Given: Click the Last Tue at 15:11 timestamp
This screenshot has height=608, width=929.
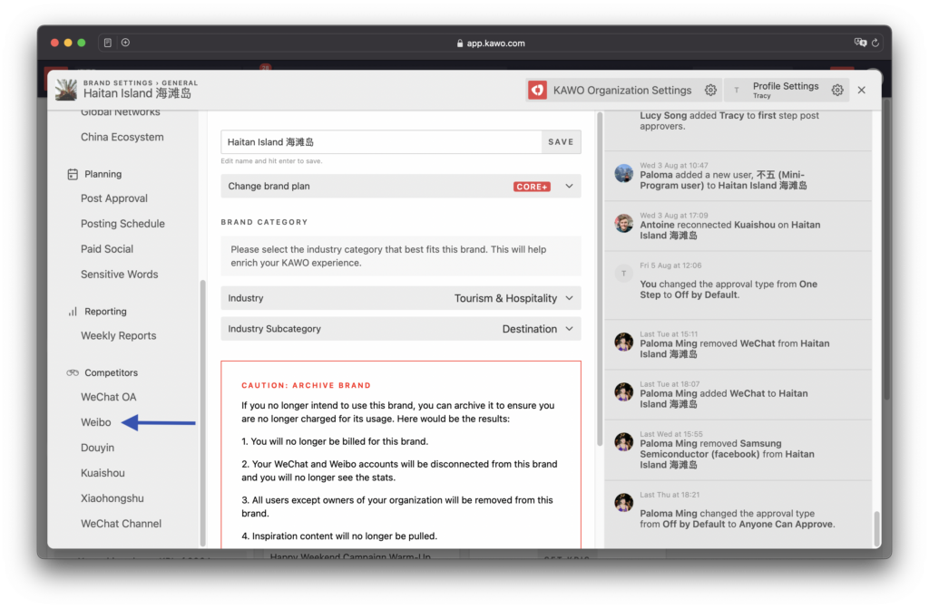Looking at the screenshot, I should pyautogui.click(x=669, y=333).
